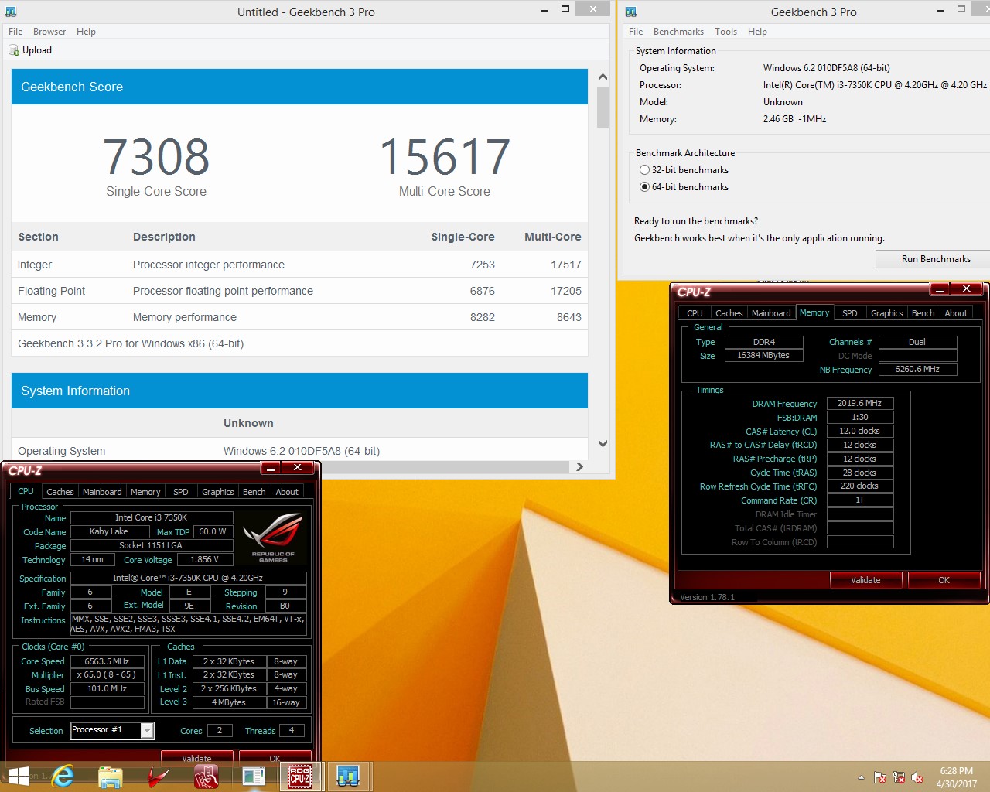Screen dimensions: 990x792
Task: Open the Windows Start button
Action: [x=19, y=776]
